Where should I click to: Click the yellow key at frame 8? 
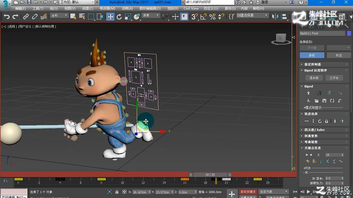101,179
